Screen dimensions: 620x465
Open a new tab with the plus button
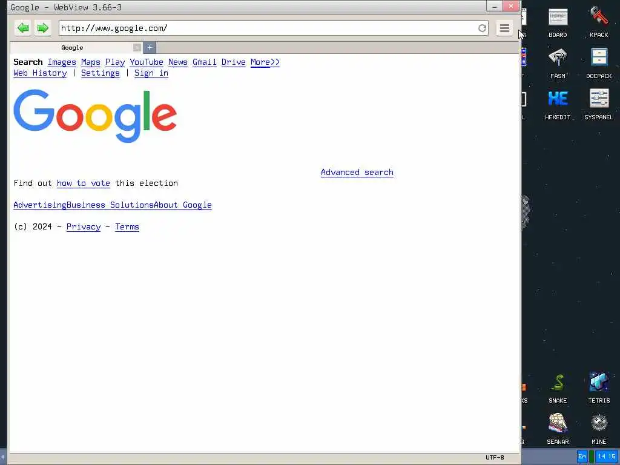(x=150, y=47)
